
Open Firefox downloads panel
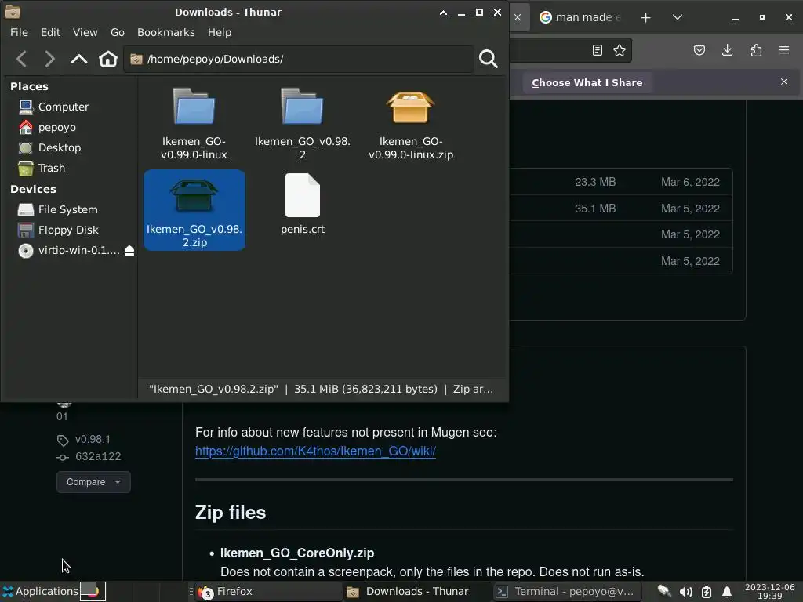[x=727, y=50]
